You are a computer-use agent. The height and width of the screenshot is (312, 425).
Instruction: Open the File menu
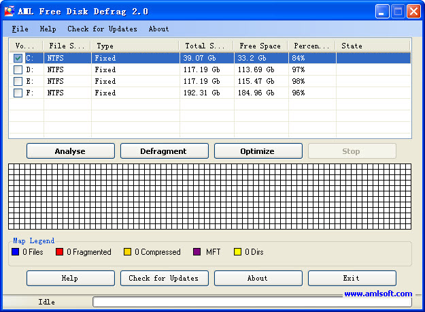coord(20,29)
